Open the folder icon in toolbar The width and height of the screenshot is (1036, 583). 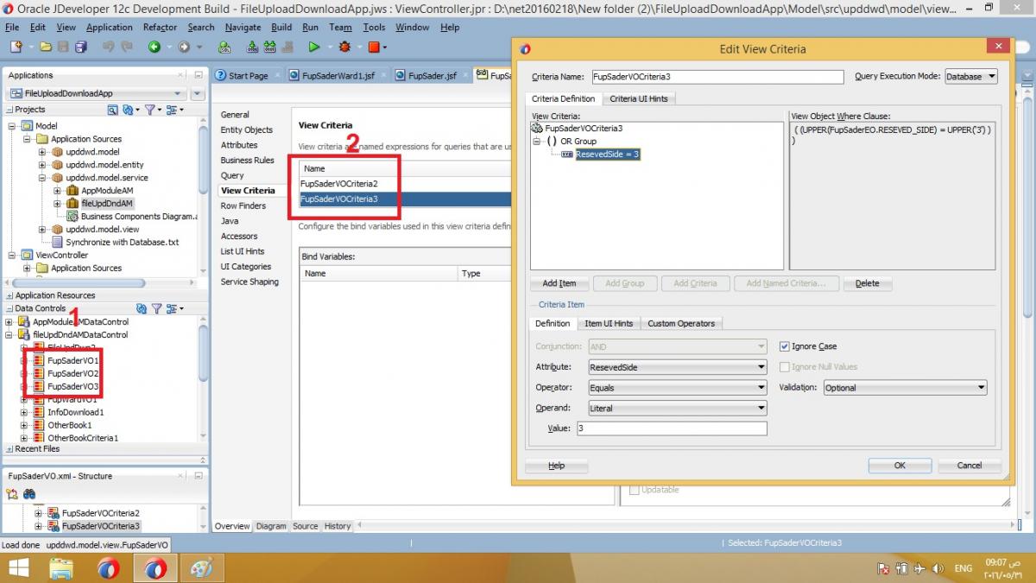point(45,47)
